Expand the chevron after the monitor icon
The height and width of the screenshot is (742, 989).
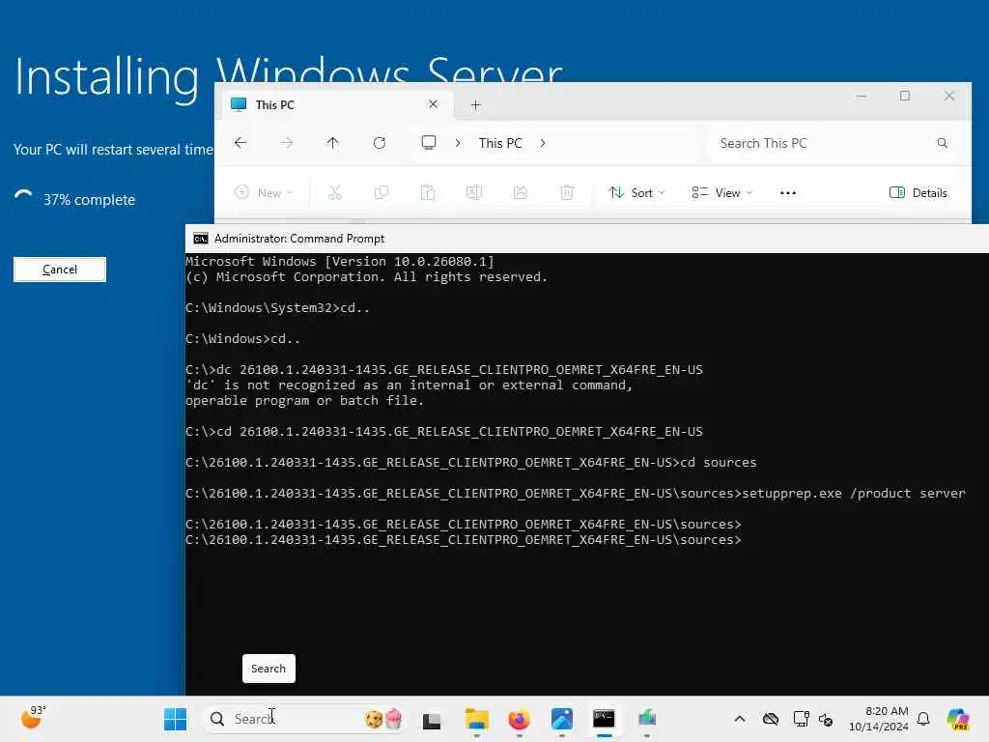(x=458, y=143)
